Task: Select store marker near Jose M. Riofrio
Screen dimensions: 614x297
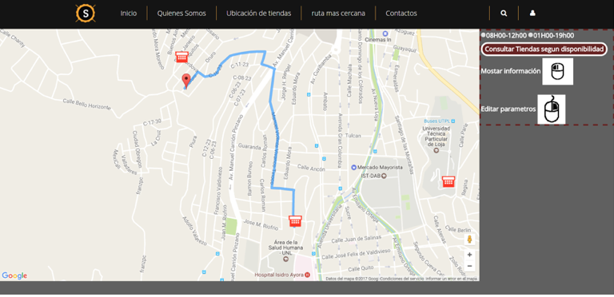Action: coord(295,221)
